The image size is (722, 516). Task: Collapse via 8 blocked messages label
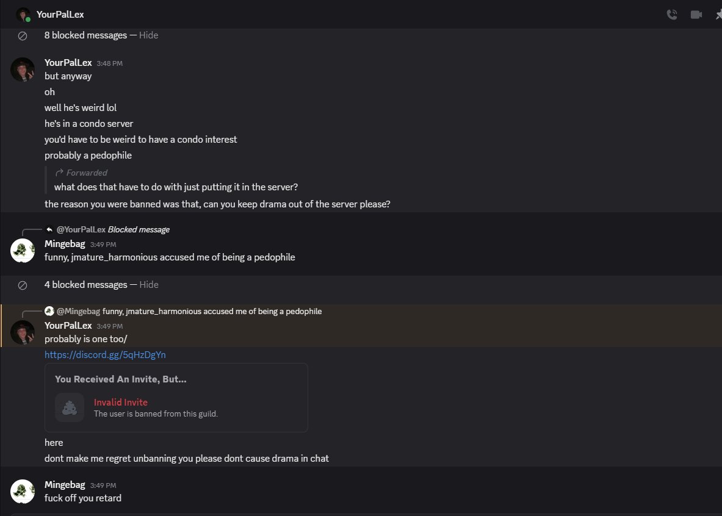coord(85,35)
